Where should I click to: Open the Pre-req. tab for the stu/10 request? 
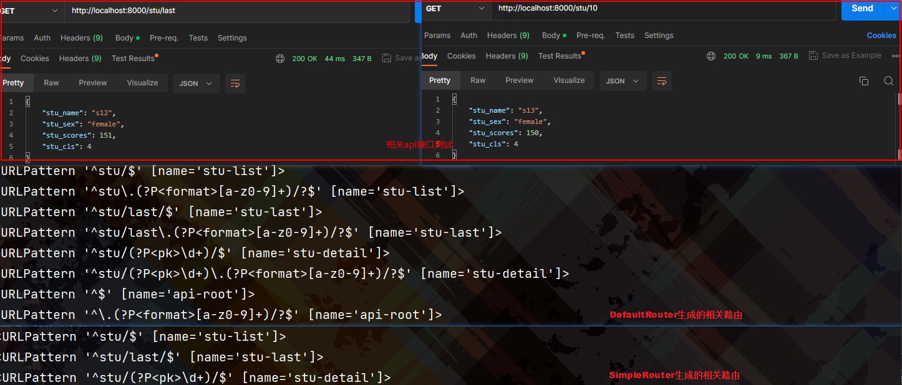591,36
